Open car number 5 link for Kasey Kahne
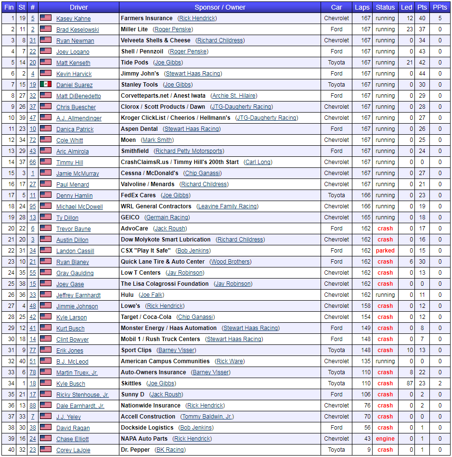452x457 pixels. point(33,18)
